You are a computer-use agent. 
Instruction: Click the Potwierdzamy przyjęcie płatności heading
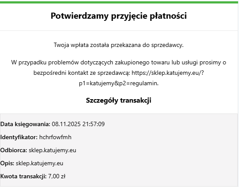pyautogui.click(x=118, y=16)
